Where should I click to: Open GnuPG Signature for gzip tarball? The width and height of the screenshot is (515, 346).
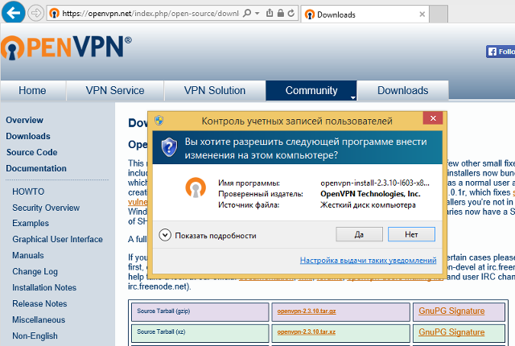tap(451, 311)
